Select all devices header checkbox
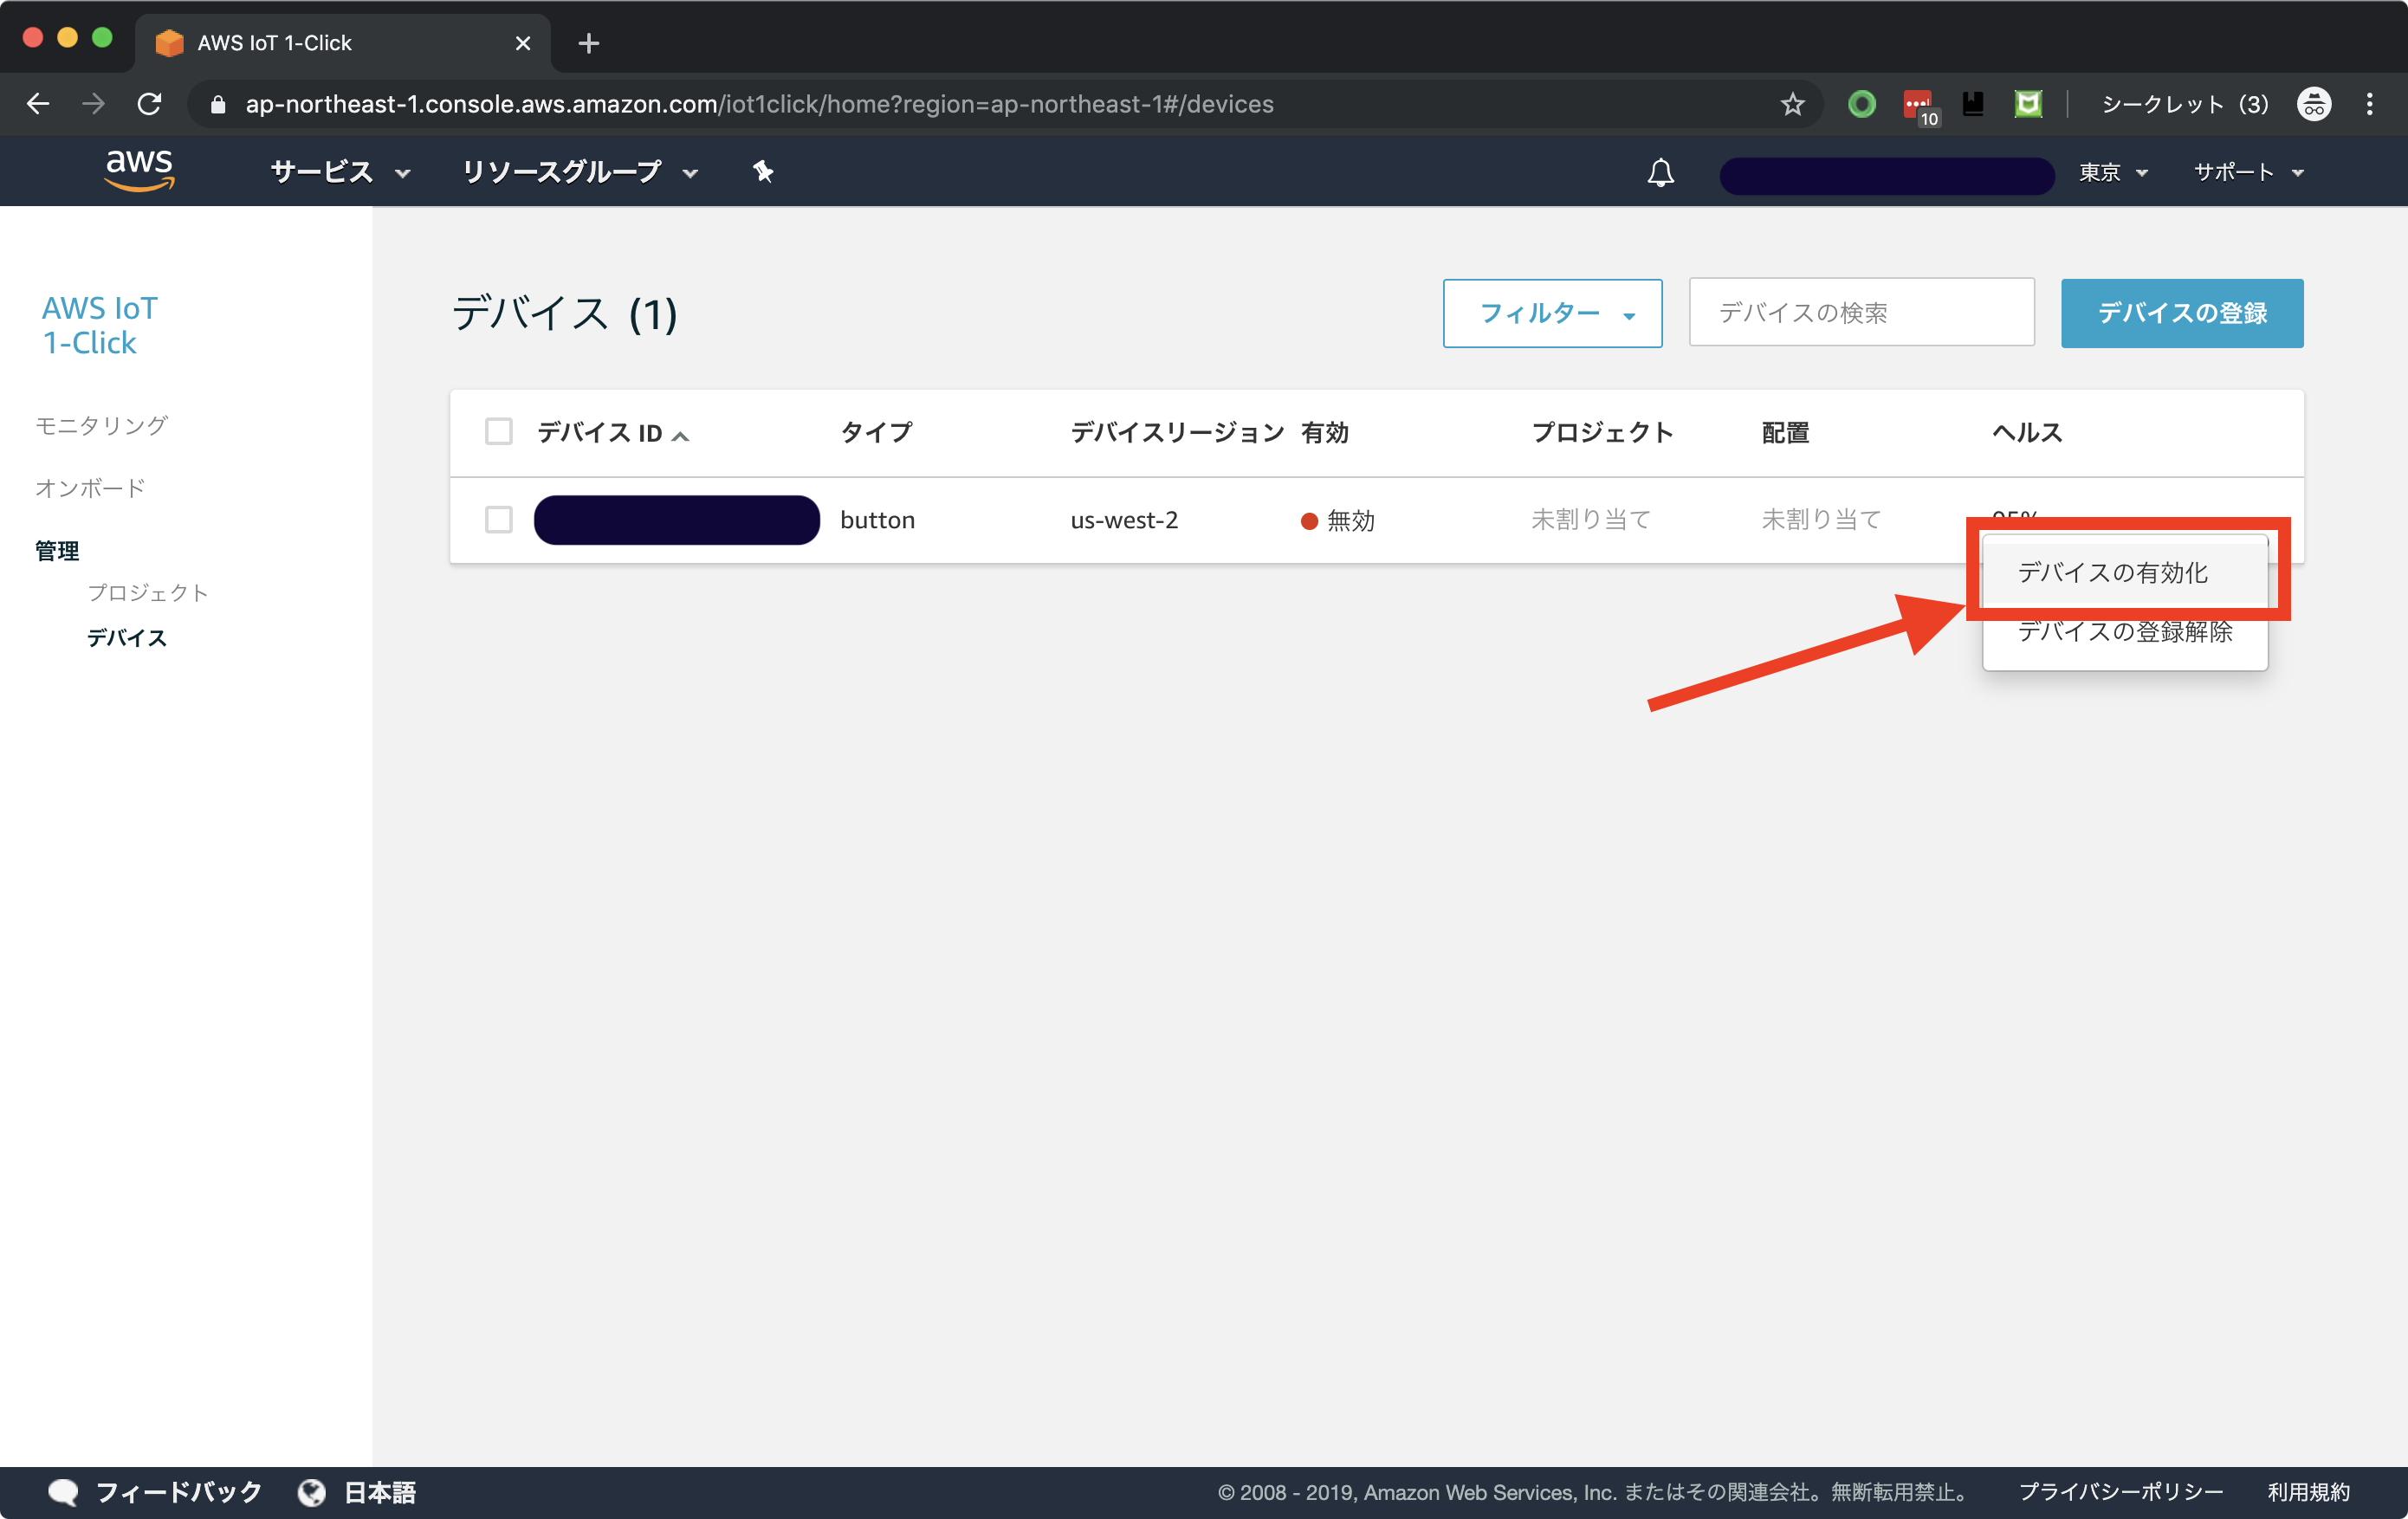2408x1519 pixels. click(498, 431)
